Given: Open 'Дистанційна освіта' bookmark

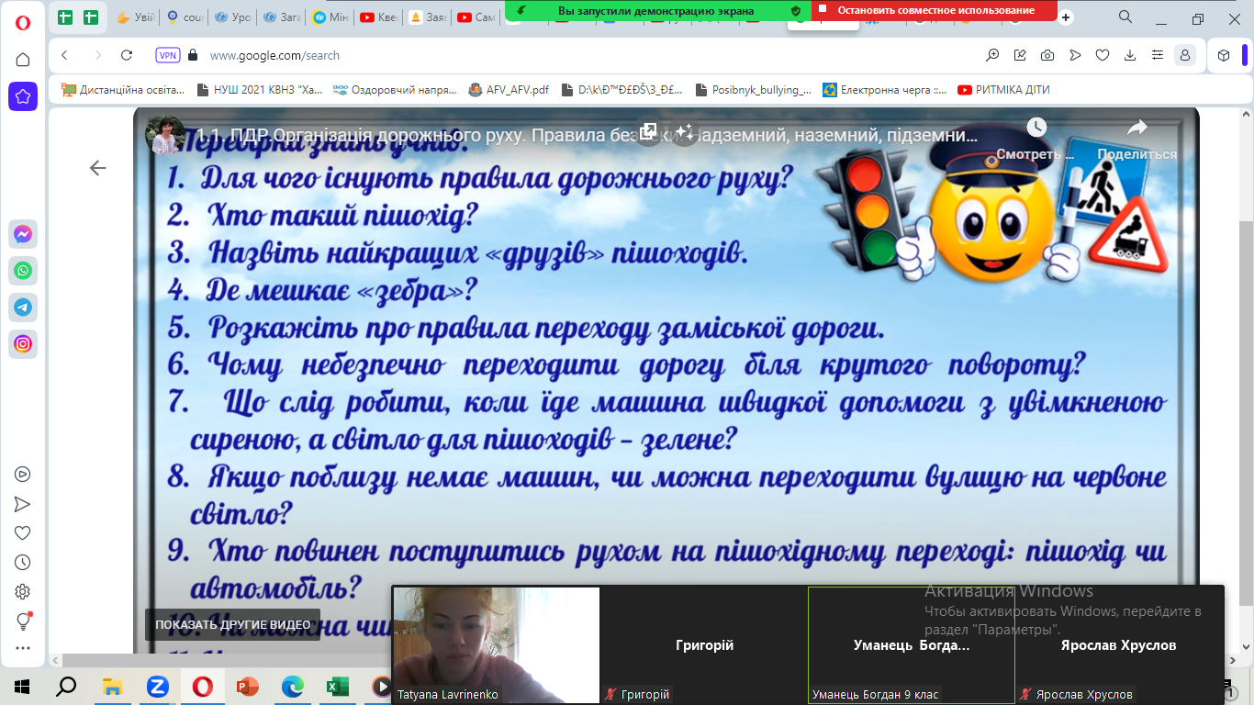Looking at the screenshot, I should tap(124, 90).
